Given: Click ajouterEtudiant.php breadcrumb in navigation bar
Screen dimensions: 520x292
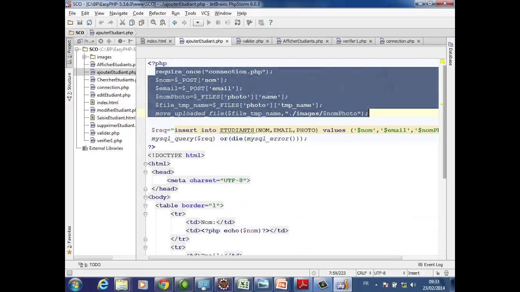Looking at the screenshot, I should (111, 32).
